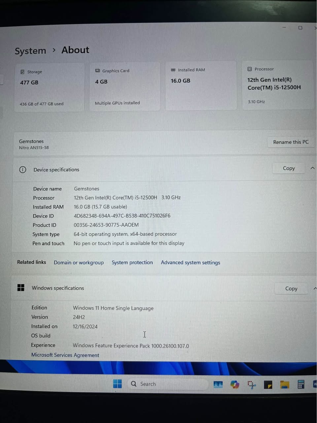The image size is (317, 423).
Task: Copy the Windows specifications
Action: point(291,288)
